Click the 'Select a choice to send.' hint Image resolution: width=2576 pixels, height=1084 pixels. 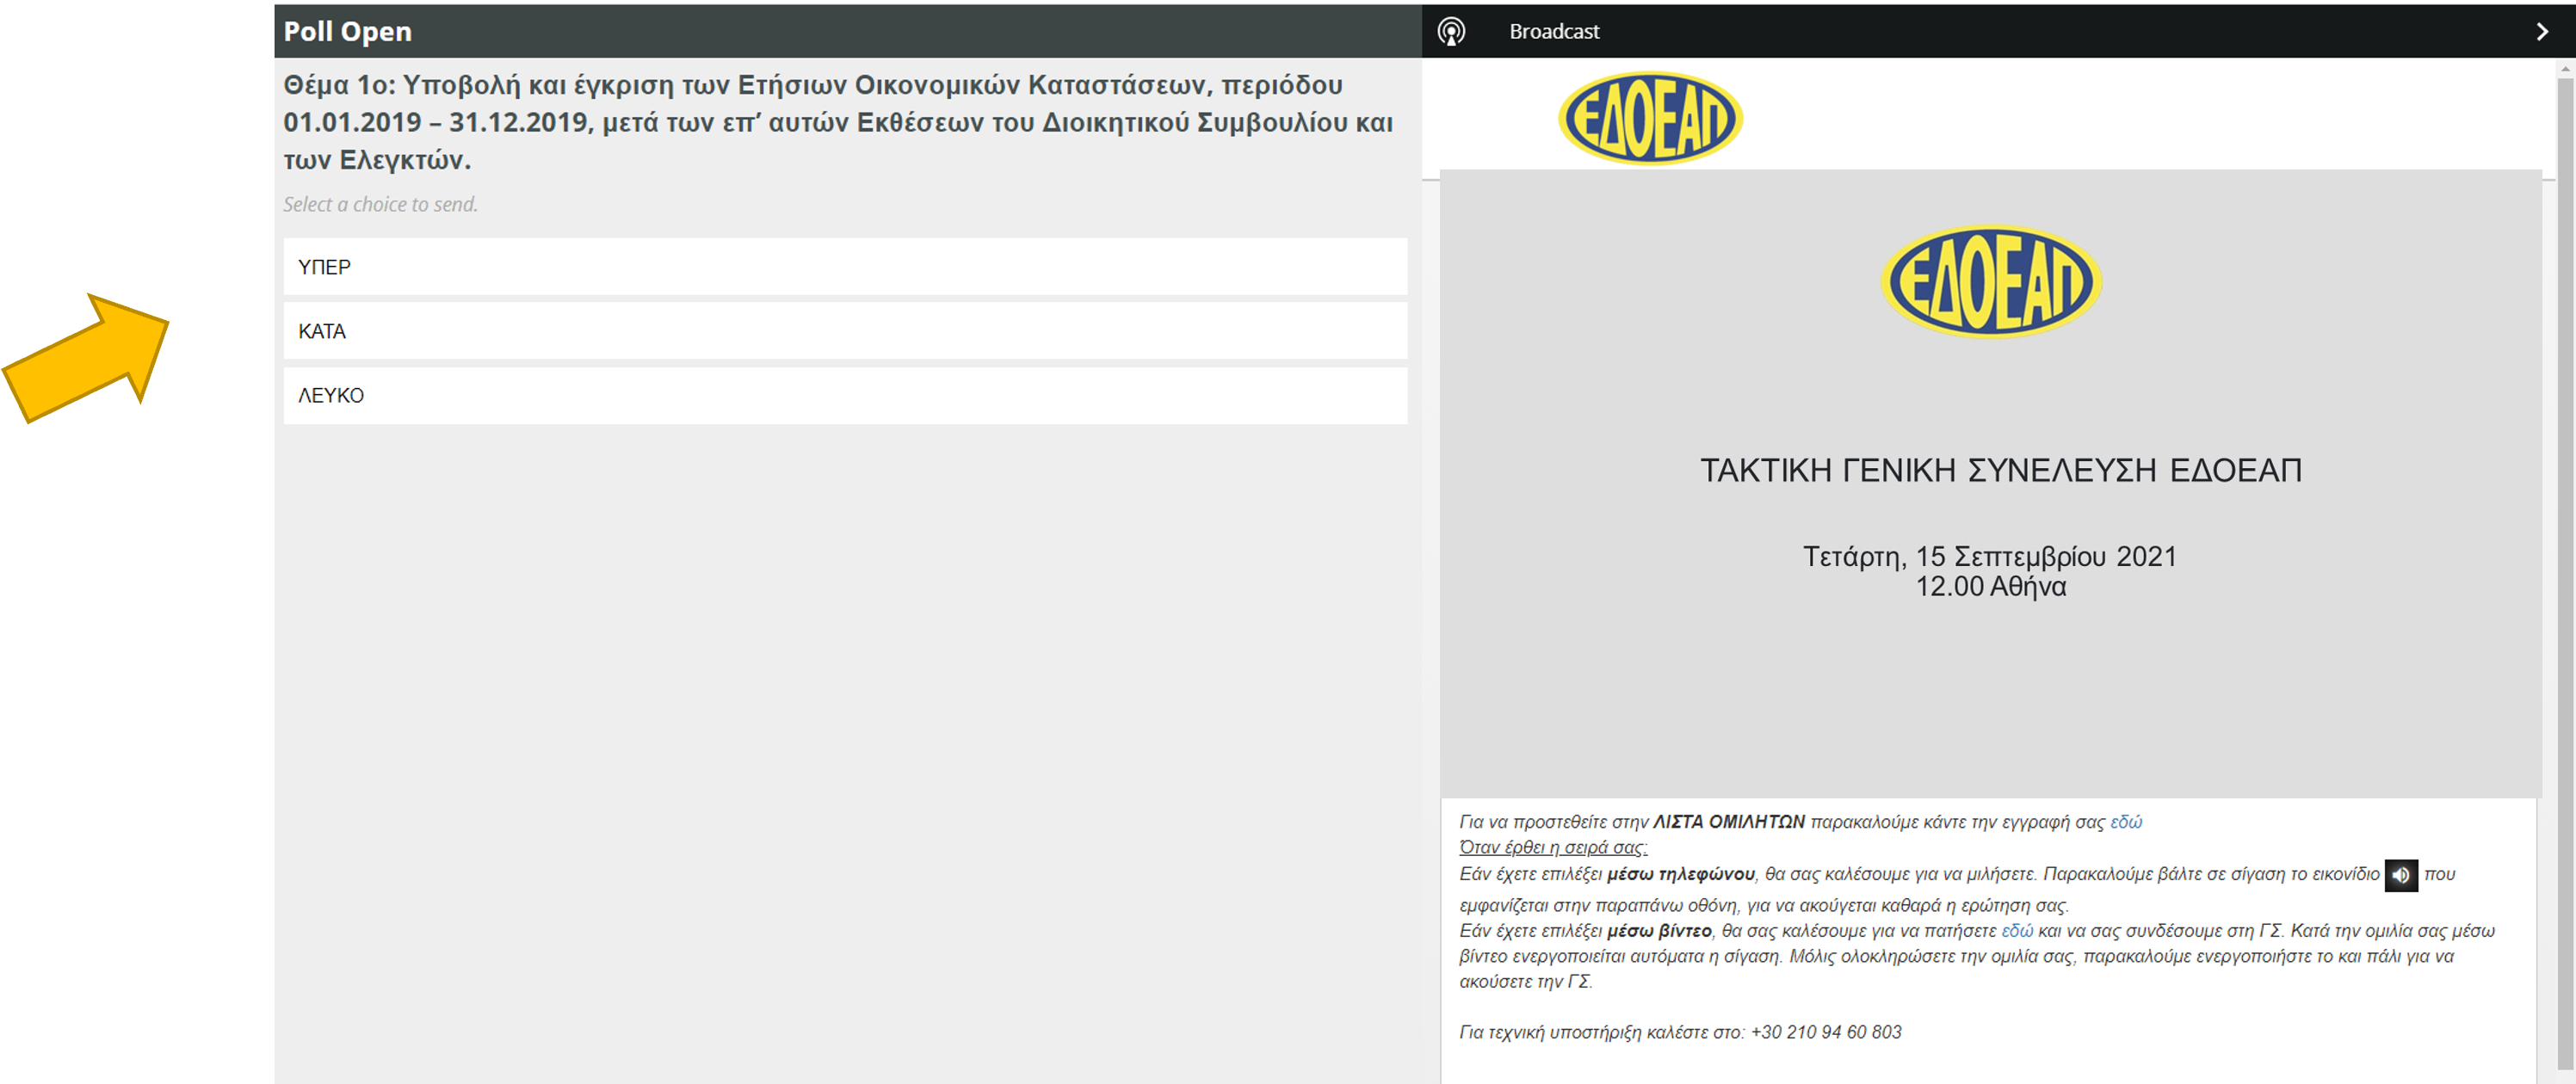[x=380, y=204]
